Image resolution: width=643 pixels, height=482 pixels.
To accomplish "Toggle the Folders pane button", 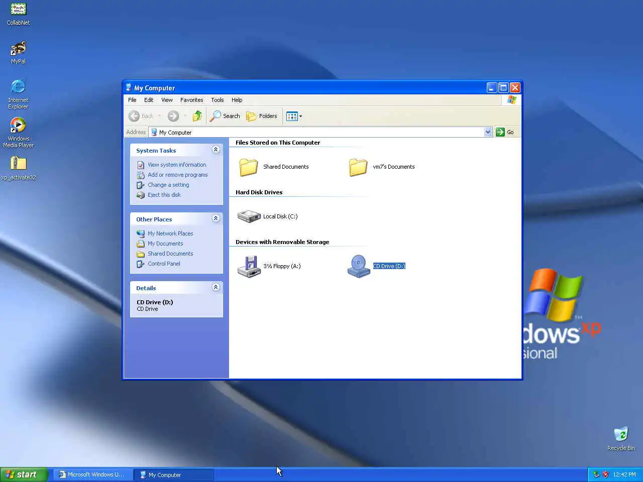I will (x=262, y=116).
